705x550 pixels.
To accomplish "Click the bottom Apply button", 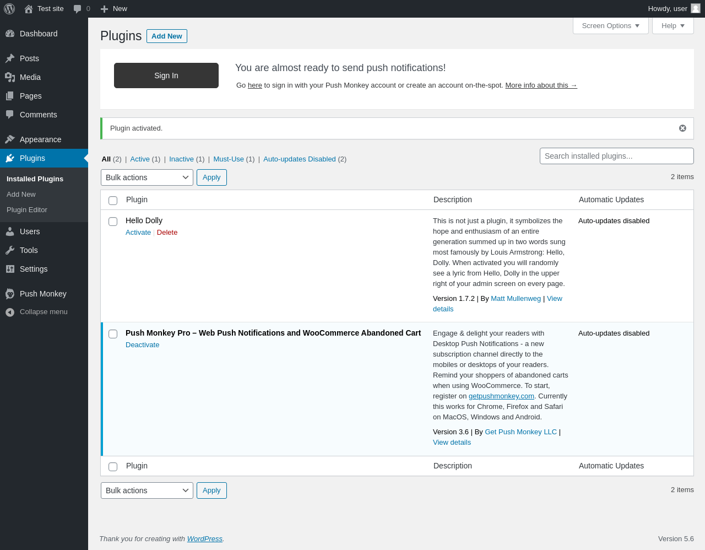I will point(211,490).
